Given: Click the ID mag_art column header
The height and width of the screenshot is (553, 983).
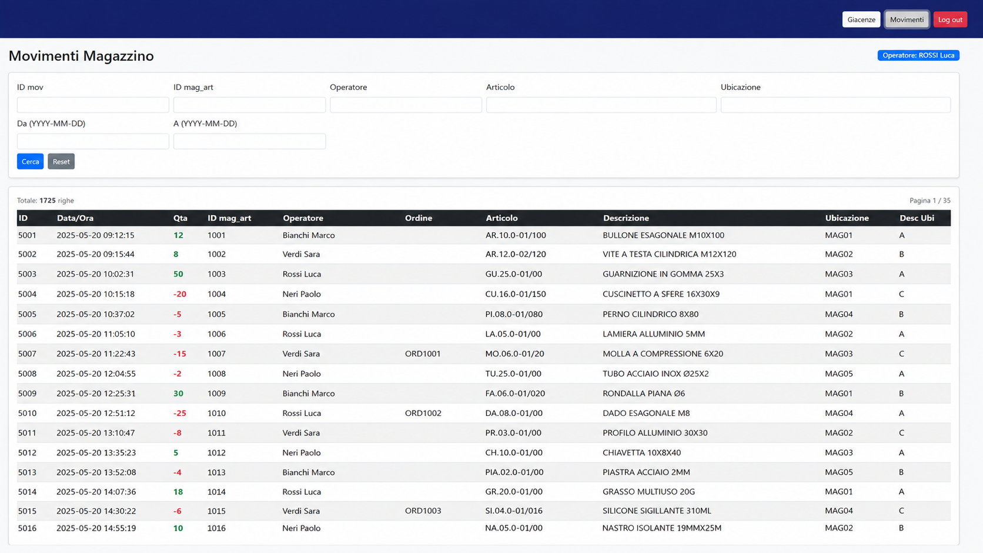Looking at the screenshot, I should [x=229, y=218].
